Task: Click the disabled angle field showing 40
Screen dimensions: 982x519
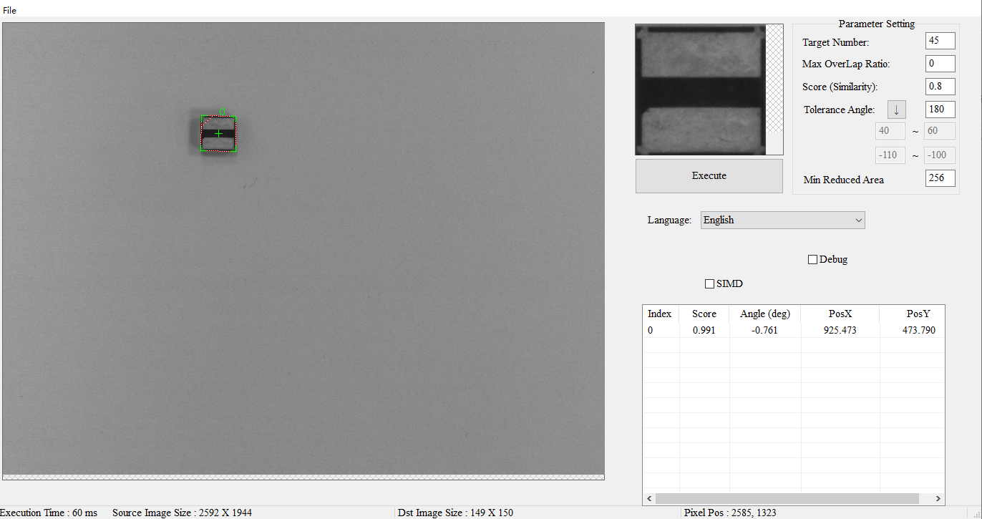Action: [890, 131]
